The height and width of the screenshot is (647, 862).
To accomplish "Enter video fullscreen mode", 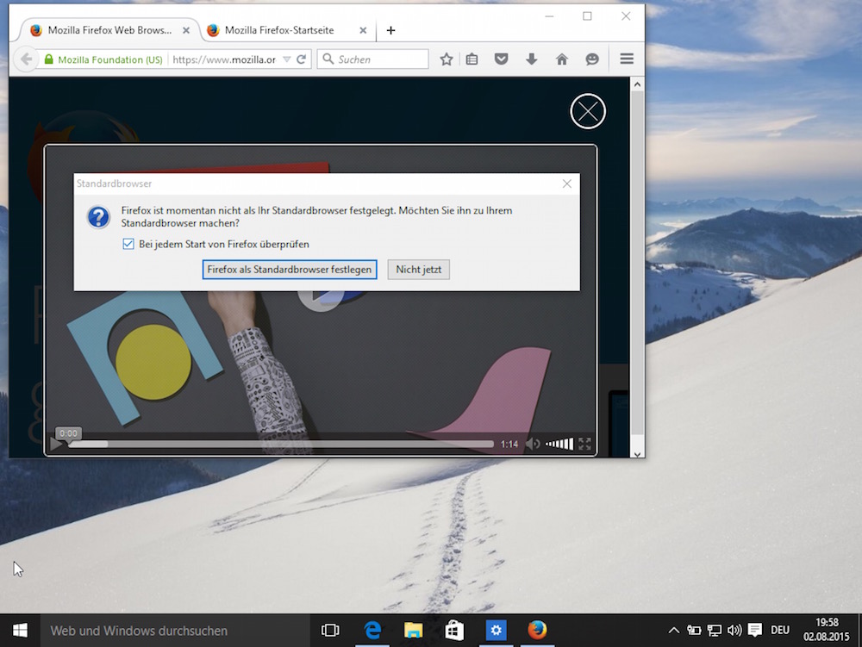I will 585,444.
